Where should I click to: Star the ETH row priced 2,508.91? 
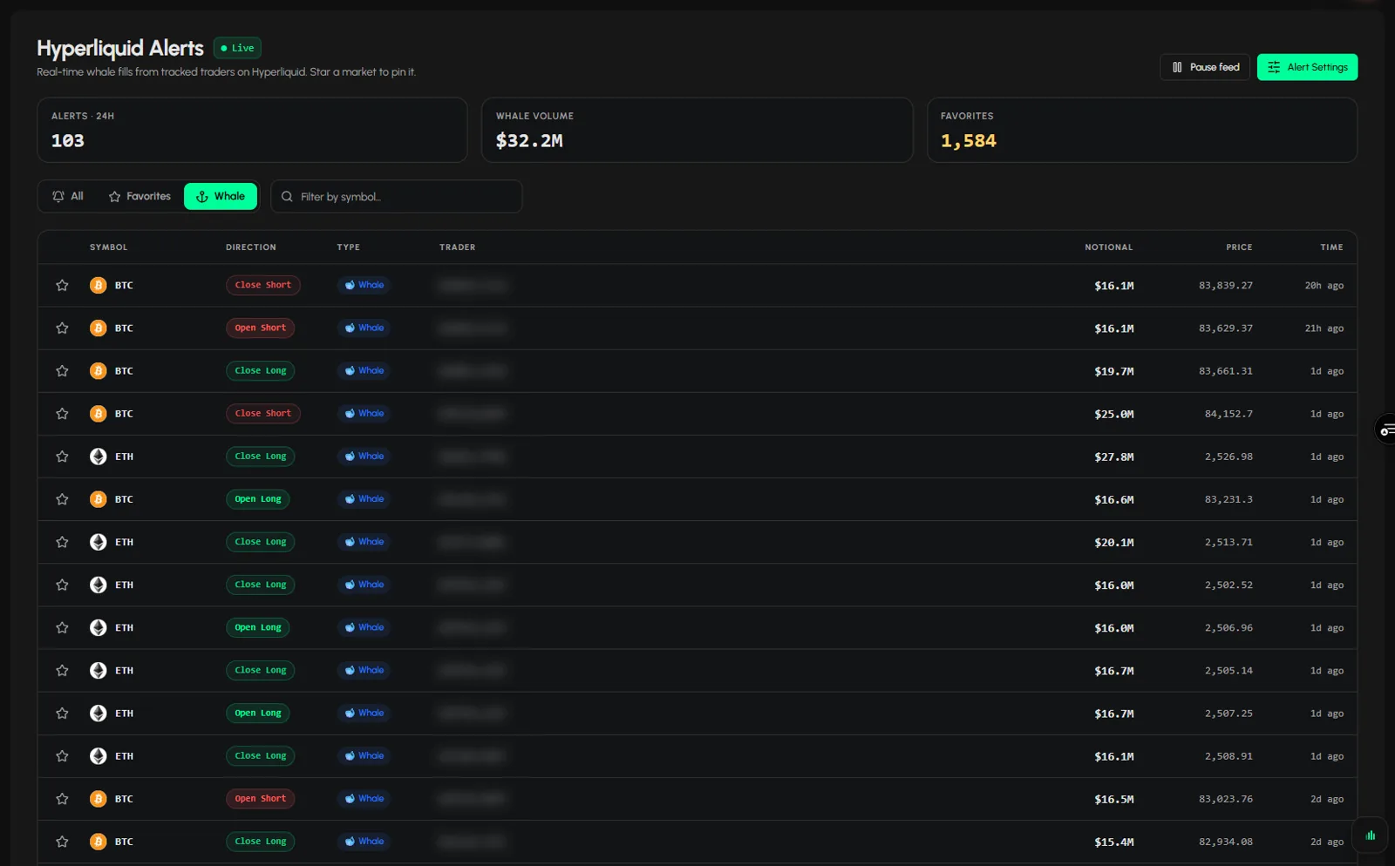click(x=62, y=755)
